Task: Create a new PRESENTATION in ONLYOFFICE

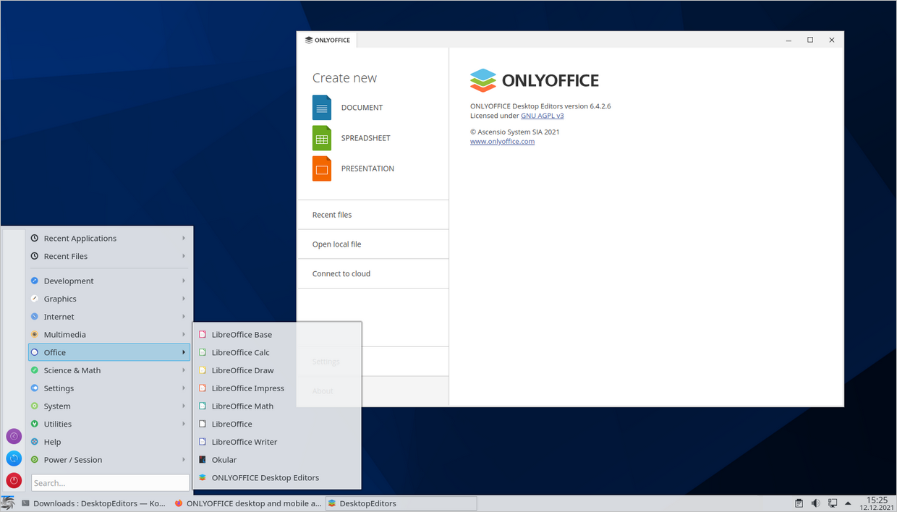Action: tap(367, 168)
